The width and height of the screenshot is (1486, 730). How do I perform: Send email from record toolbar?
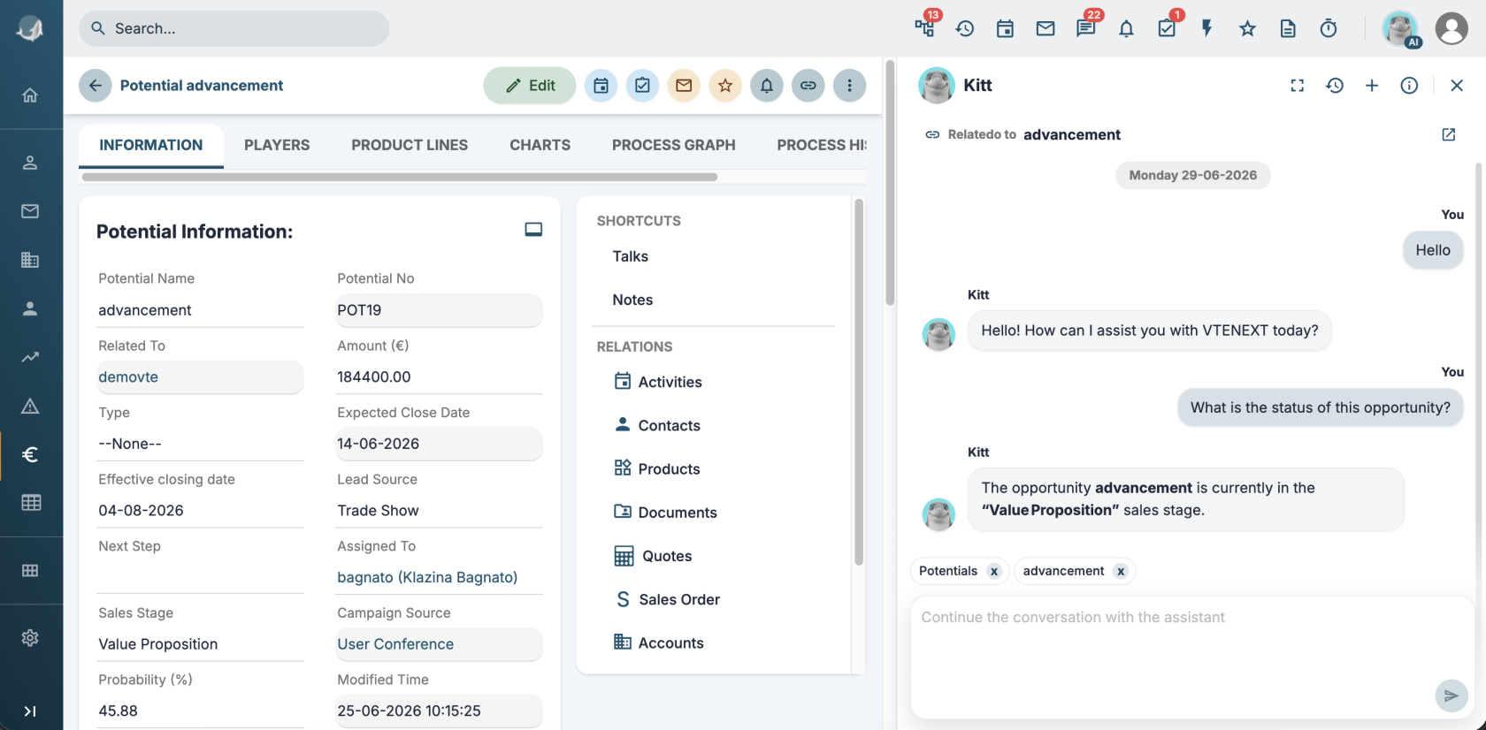pos(684,86)
